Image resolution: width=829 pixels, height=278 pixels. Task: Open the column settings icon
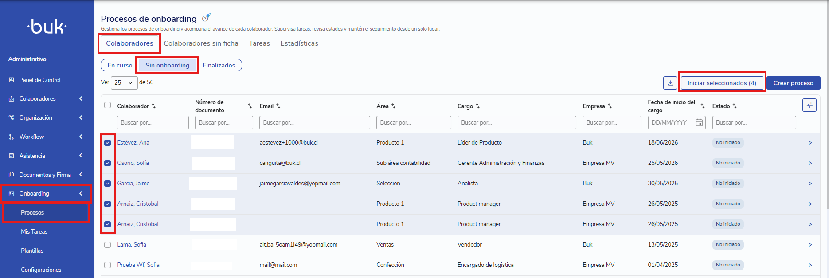pos(809,105)
